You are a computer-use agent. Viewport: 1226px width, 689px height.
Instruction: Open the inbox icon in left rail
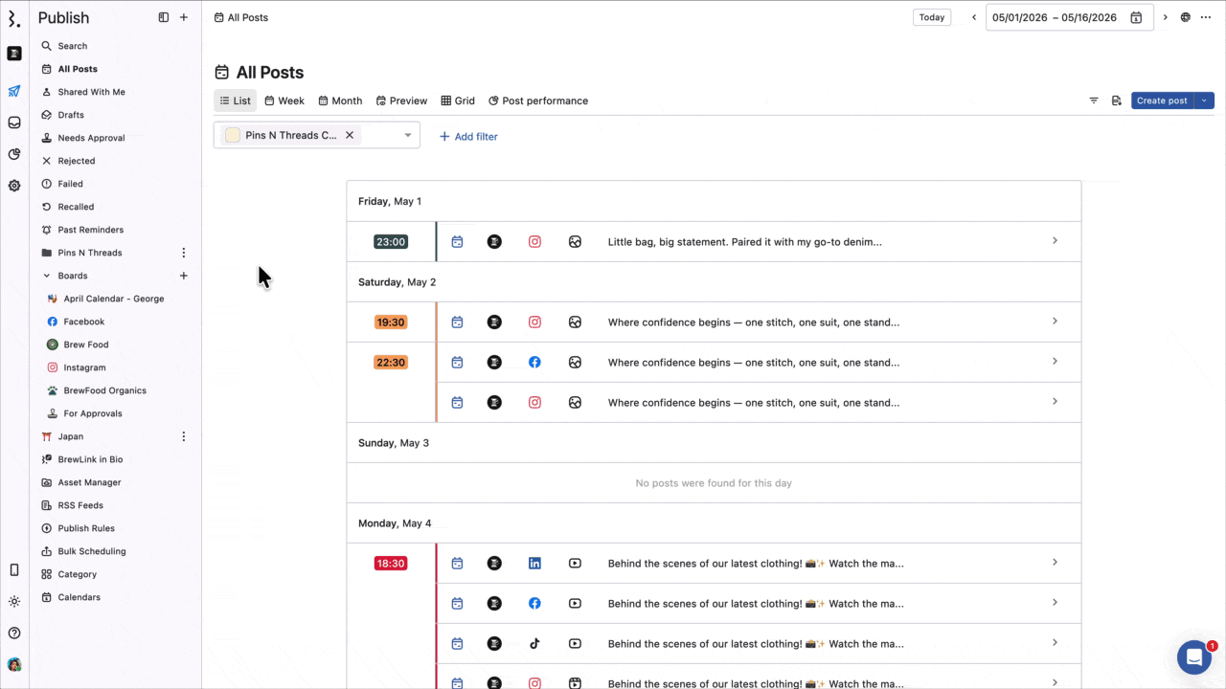pyautogui.click(x=14, y=122)
